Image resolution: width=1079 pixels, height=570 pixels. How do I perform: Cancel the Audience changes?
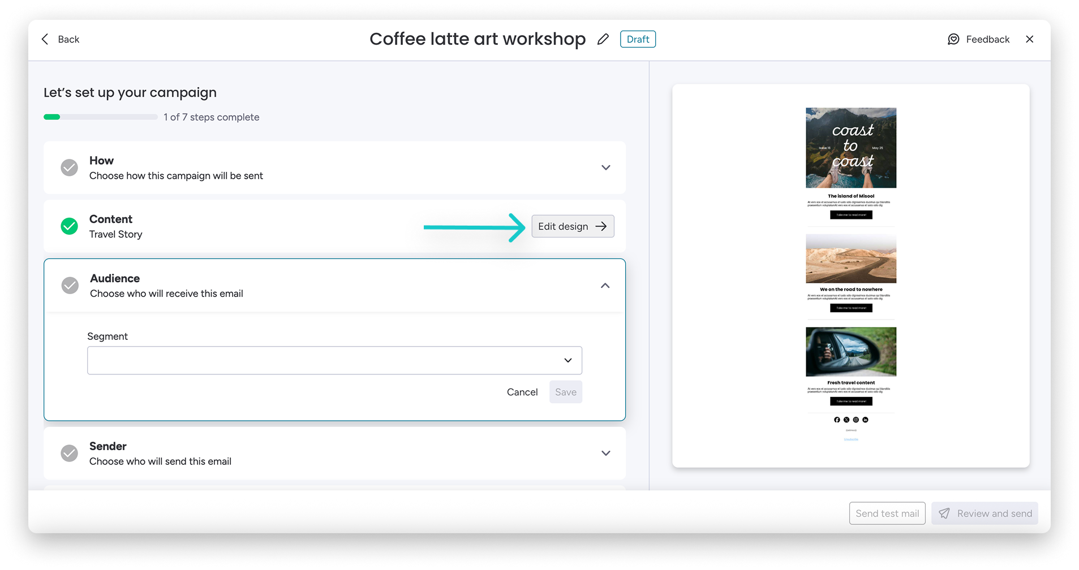click(522, 392)
